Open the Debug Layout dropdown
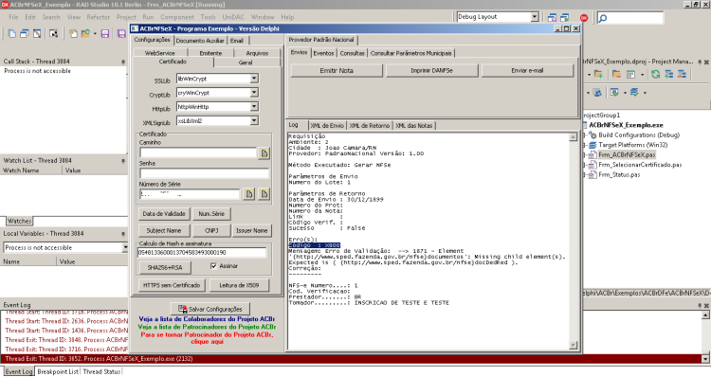This screenshot has width=711, height=377. pyautogui.click(x=535, y=17)
